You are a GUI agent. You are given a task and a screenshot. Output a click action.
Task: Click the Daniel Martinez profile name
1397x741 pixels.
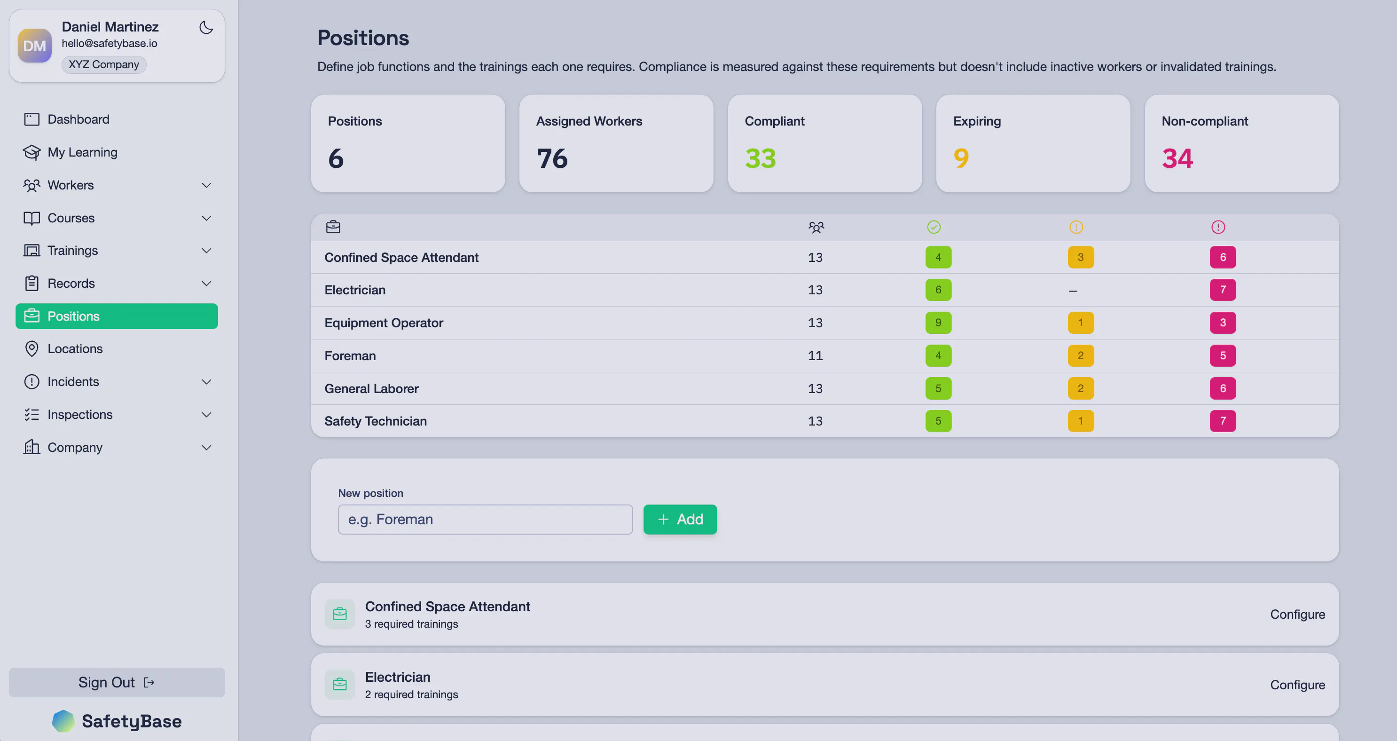coord(110,27)
